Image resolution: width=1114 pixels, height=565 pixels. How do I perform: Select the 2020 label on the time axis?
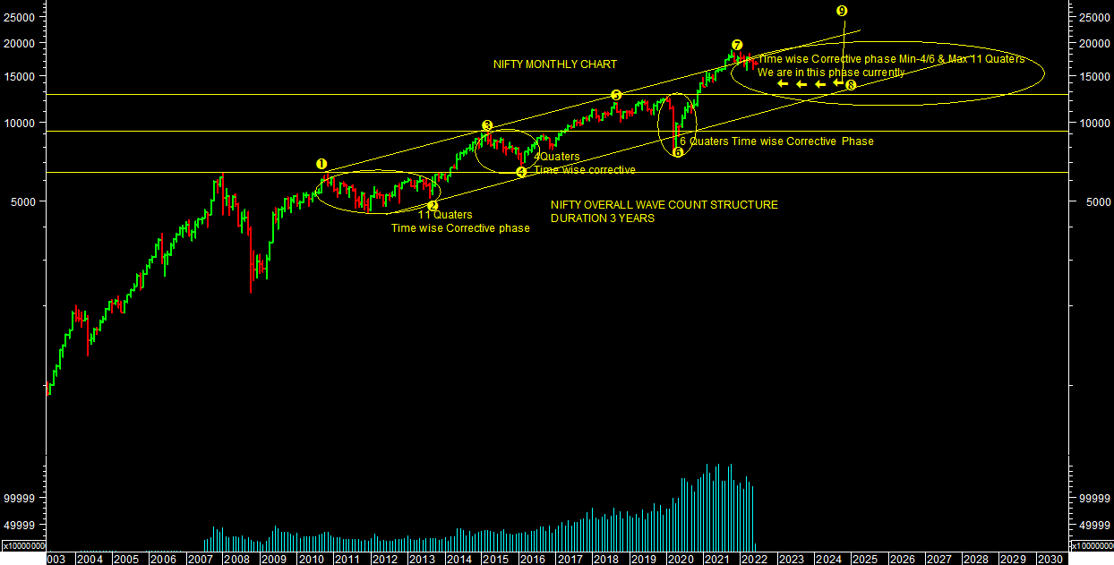[x=680, y=559]
